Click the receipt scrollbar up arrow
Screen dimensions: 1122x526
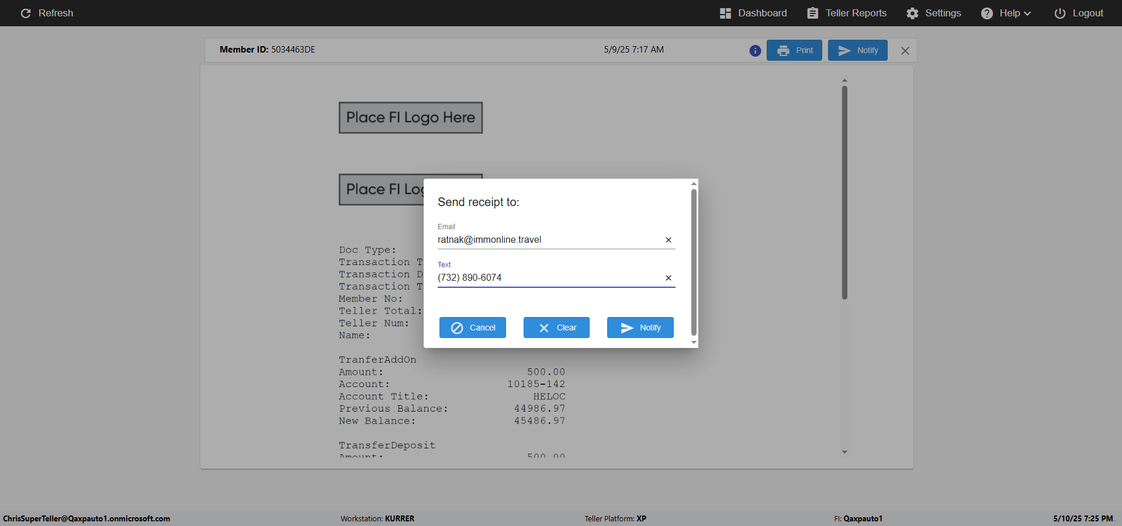844,81
